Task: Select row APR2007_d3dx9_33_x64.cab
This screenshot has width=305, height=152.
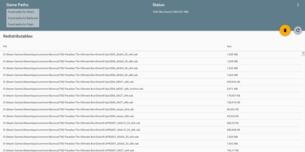Action: (151, 137)
